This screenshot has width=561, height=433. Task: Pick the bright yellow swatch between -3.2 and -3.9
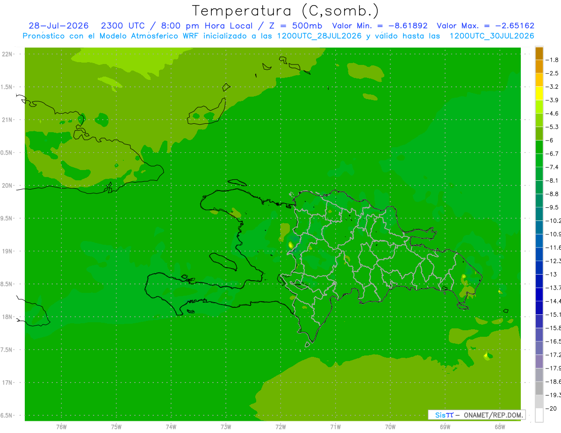(x=539, y=93)
